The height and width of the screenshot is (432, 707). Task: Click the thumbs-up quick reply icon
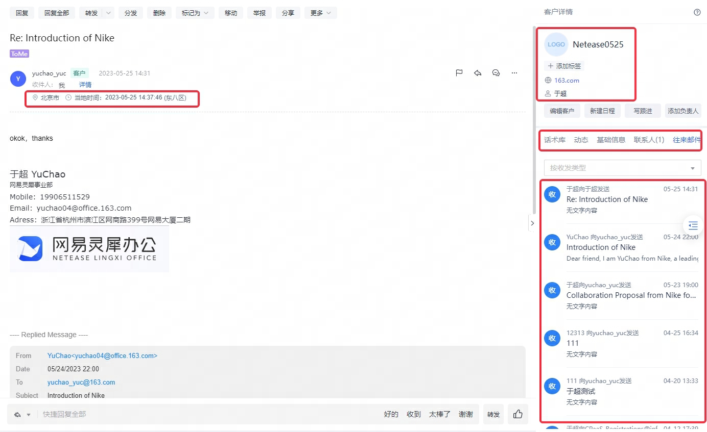(x=518, y=414)
